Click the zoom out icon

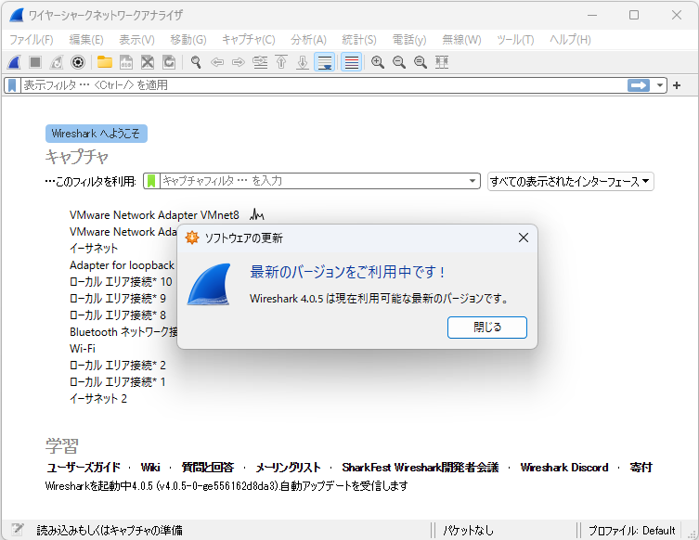point(399,62)
